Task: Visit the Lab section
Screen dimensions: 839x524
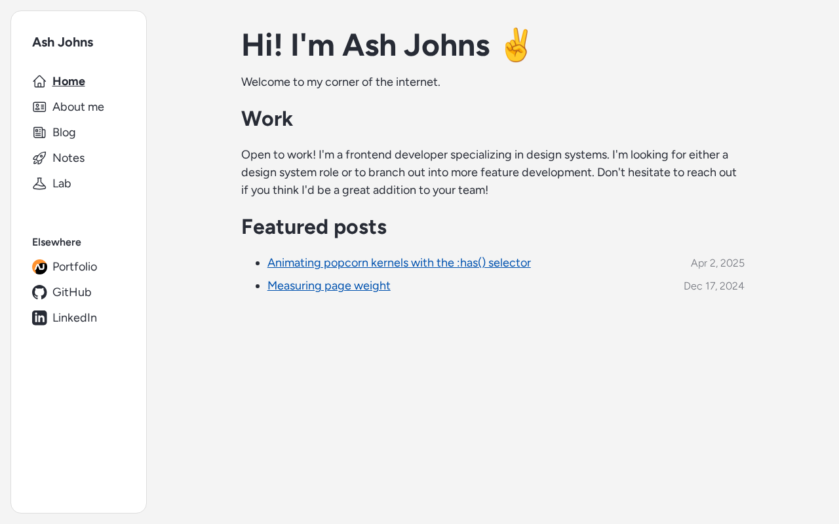Action: [x=62, y=183]
